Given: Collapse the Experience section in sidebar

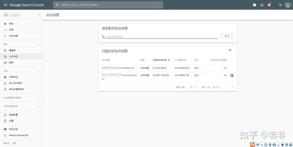Looking at the screenshot, I should (x=39, y=71).
